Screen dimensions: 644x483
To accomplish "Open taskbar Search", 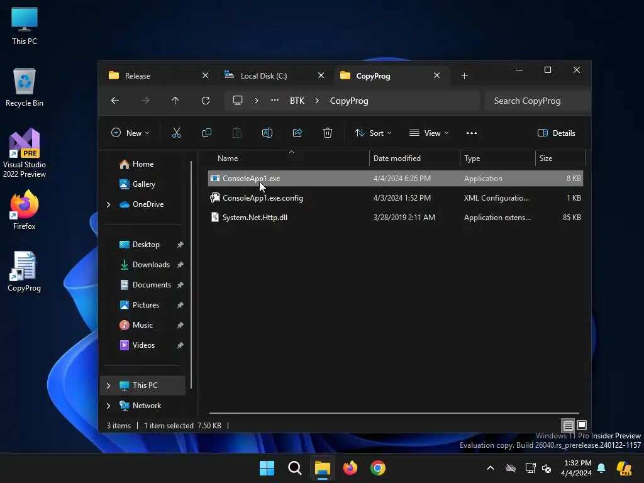I will pyautogui.click(x=294, y=468).
